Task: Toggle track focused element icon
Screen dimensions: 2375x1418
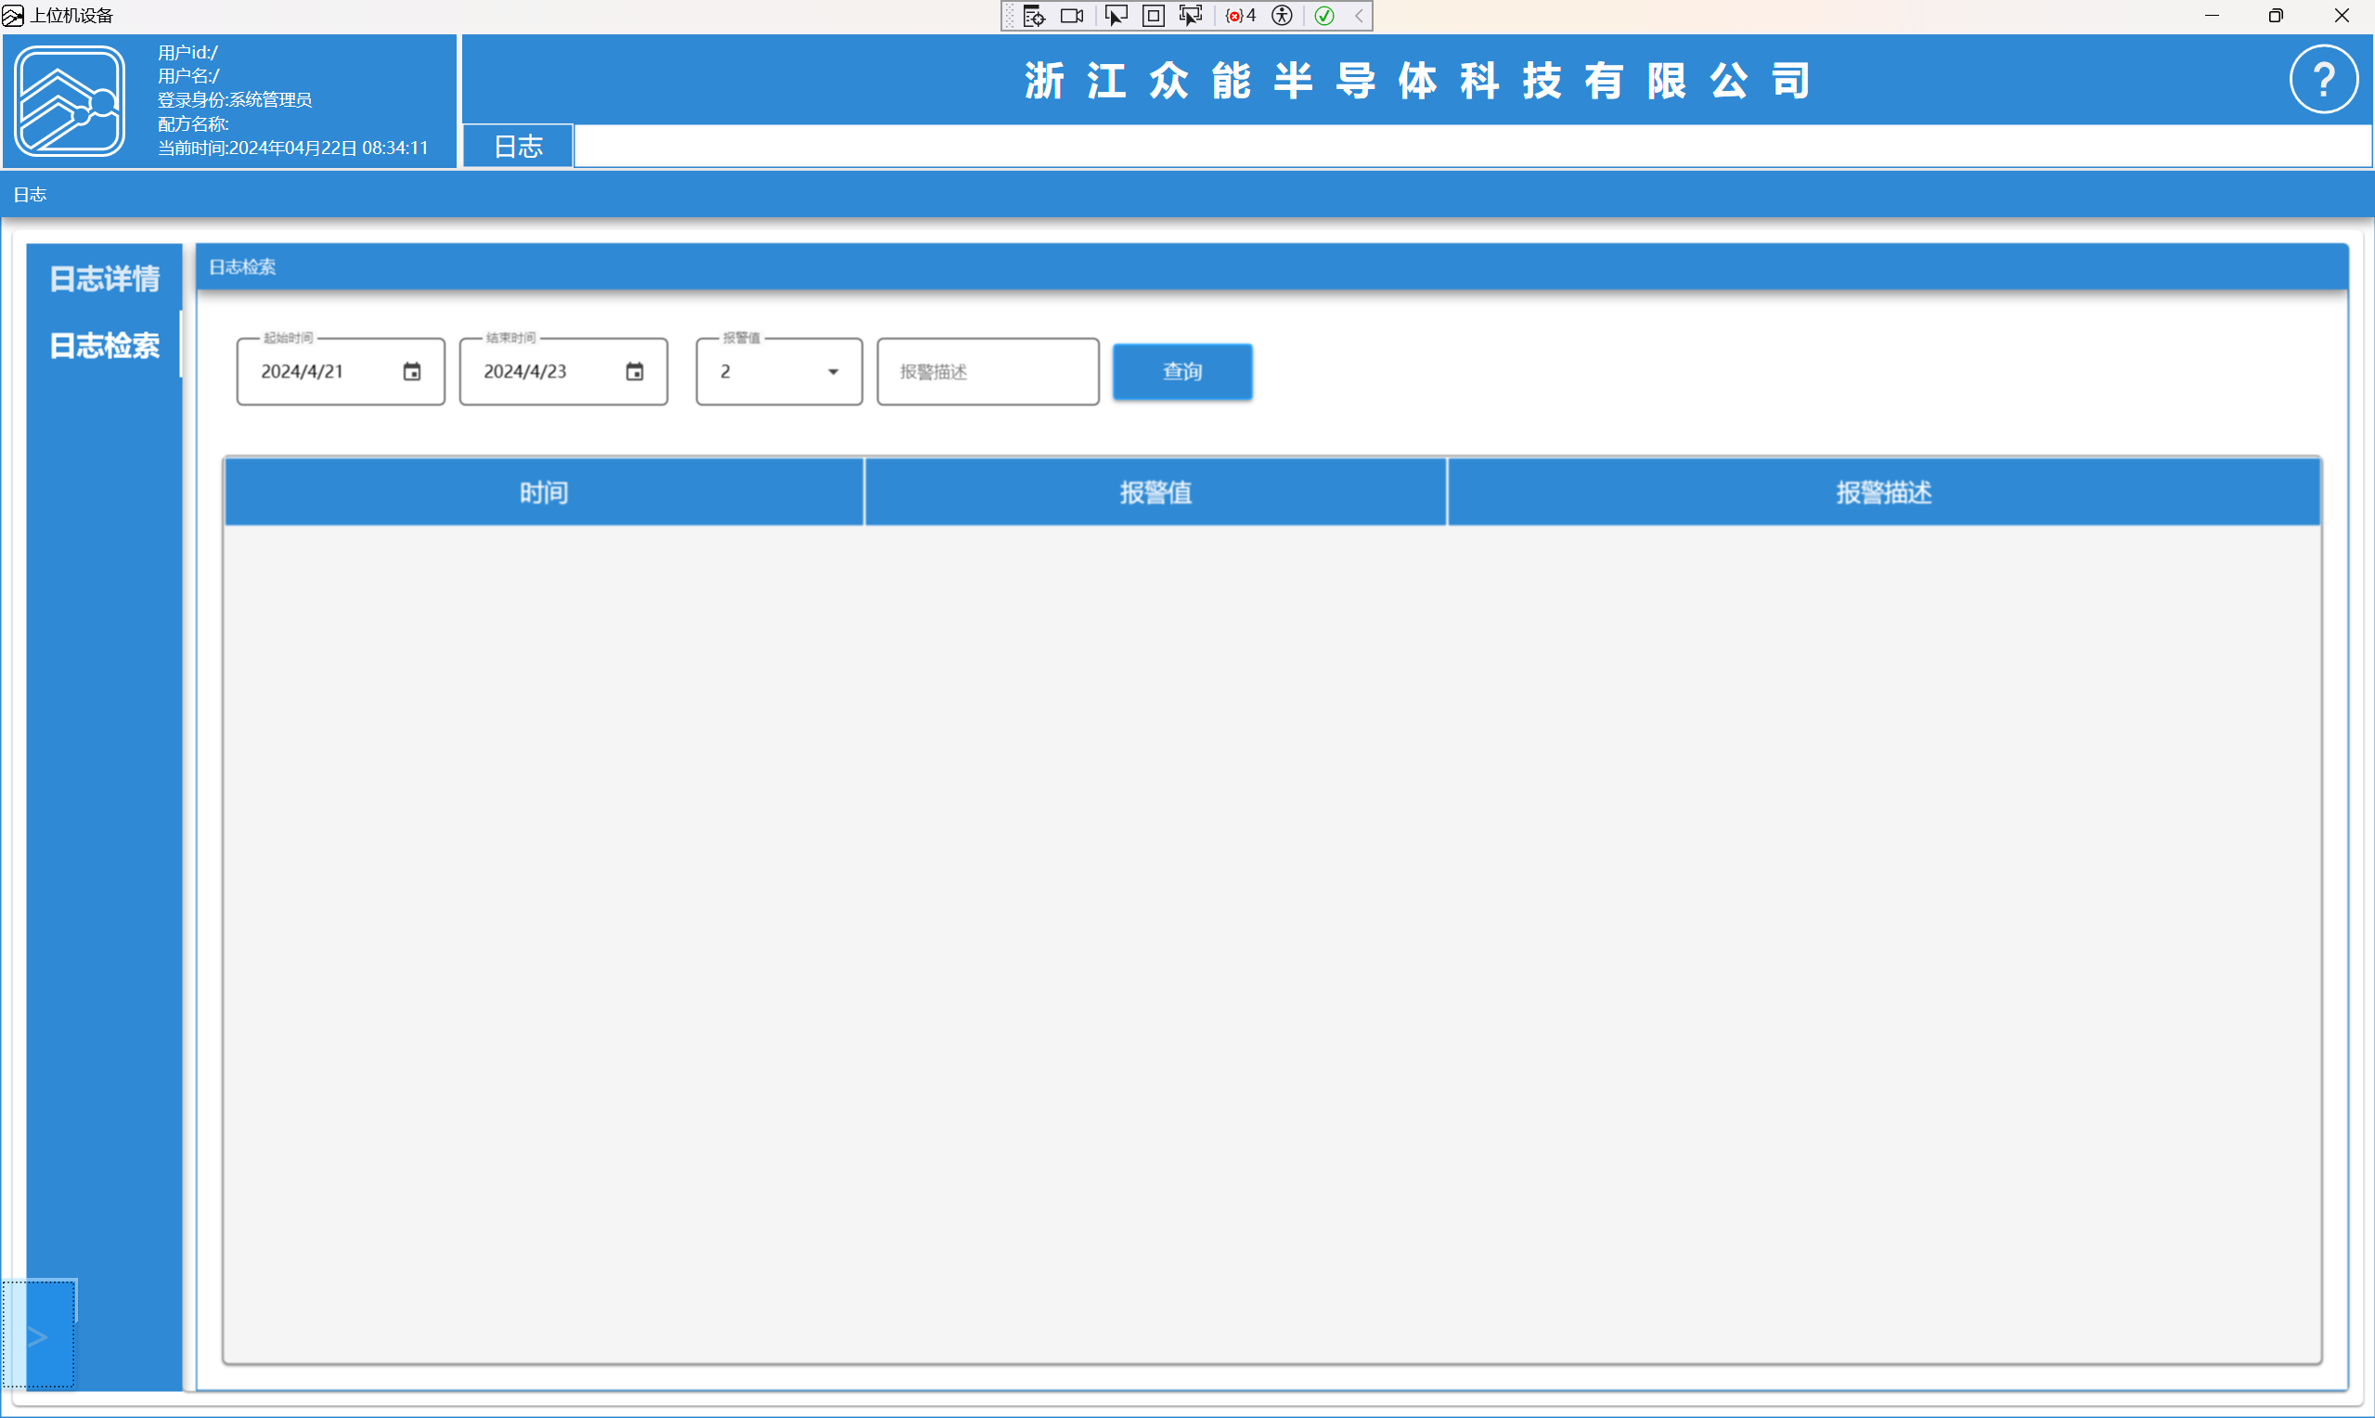Action: [1191, 15]
